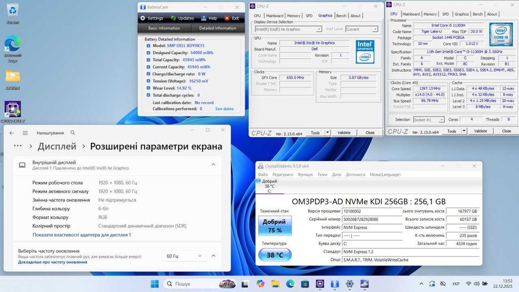This screenshot has width=519, height=292.
Task: Open Tools dropdown arrow in Graphics CPU-Z window
Action: pos(327,133)
